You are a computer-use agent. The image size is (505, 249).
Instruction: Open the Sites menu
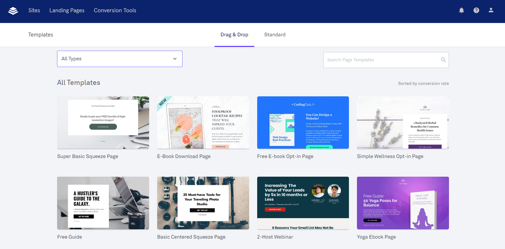click(x=34, y=10)
